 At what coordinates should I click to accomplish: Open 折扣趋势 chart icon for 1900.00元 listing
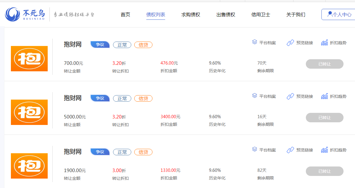pos(324,150)
